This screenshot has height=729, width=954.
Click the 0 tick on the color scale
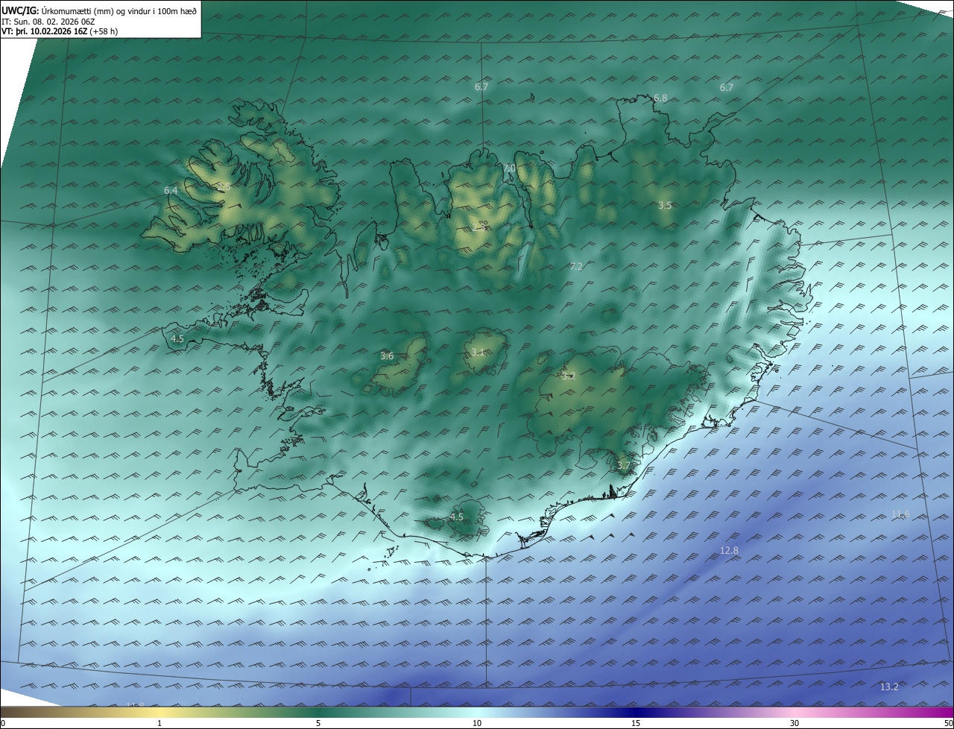[x=3, y=723]
